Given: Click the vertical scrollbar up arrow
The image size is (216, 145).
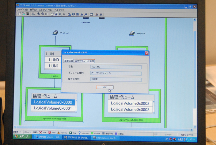Looking at the screenshot, I should (x=194, y=20).
